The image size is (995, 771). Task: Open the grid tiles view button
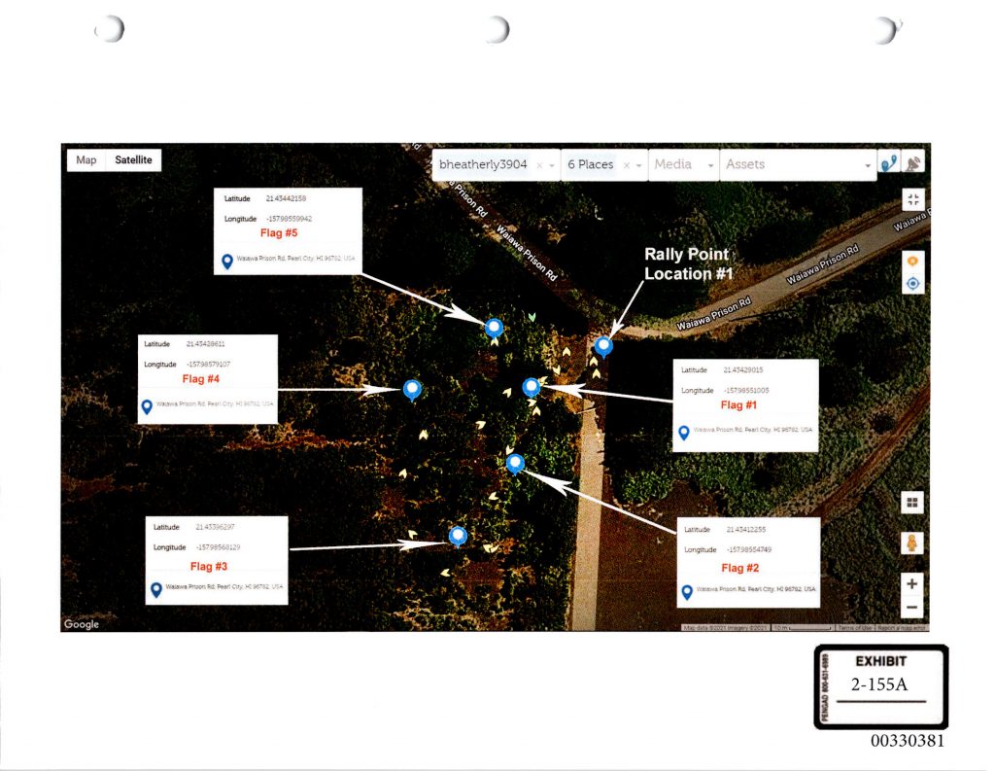point(911,502)
